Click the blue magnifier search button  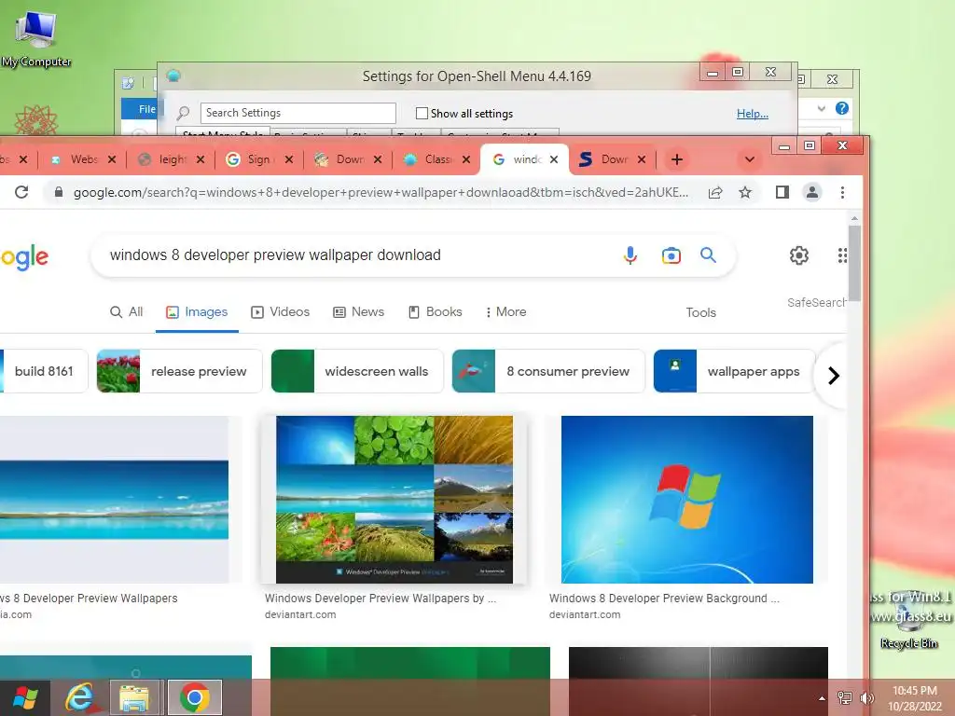click(708, 255)
